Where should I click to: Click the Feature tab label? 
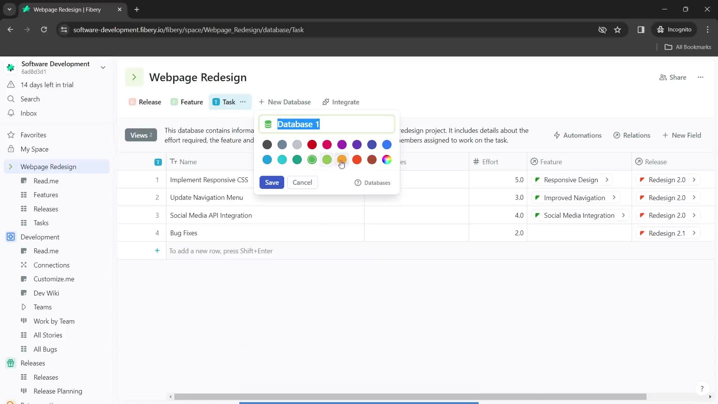click(192, 102)
